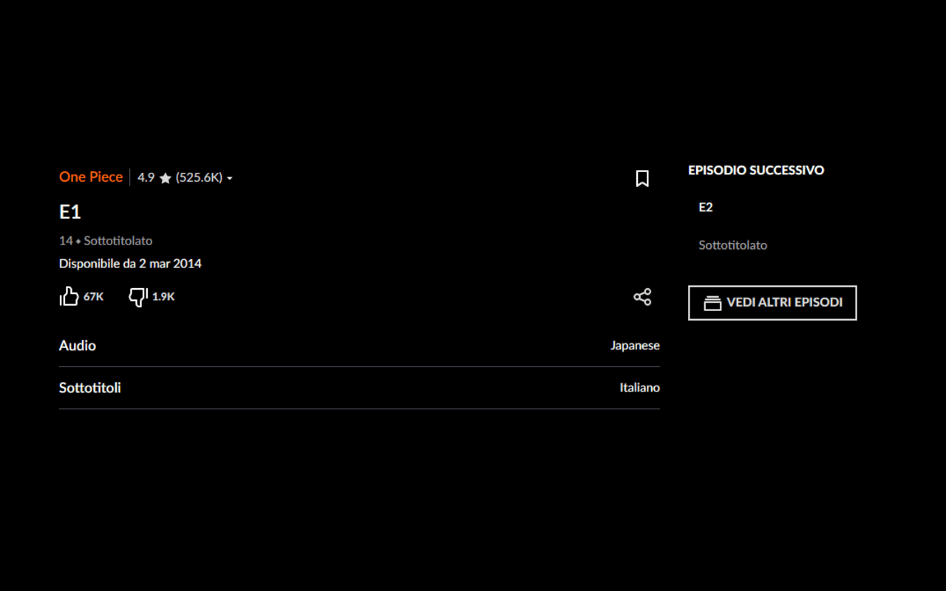Click the Sottotitolato label under E2
This screenshot has width=946, height=591.
point(733,245)
